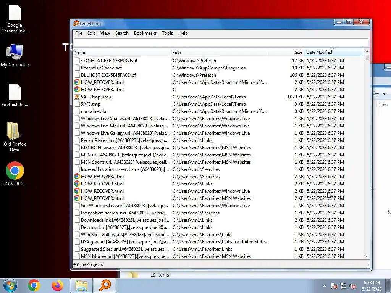Click the scrollbar down arrow in results
This screenshot has width=391, height=293.
366,256
